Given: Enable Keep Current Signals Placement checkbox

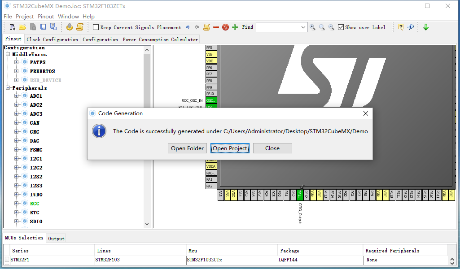Looking at the screenshot, I should [x=96, y=27].
